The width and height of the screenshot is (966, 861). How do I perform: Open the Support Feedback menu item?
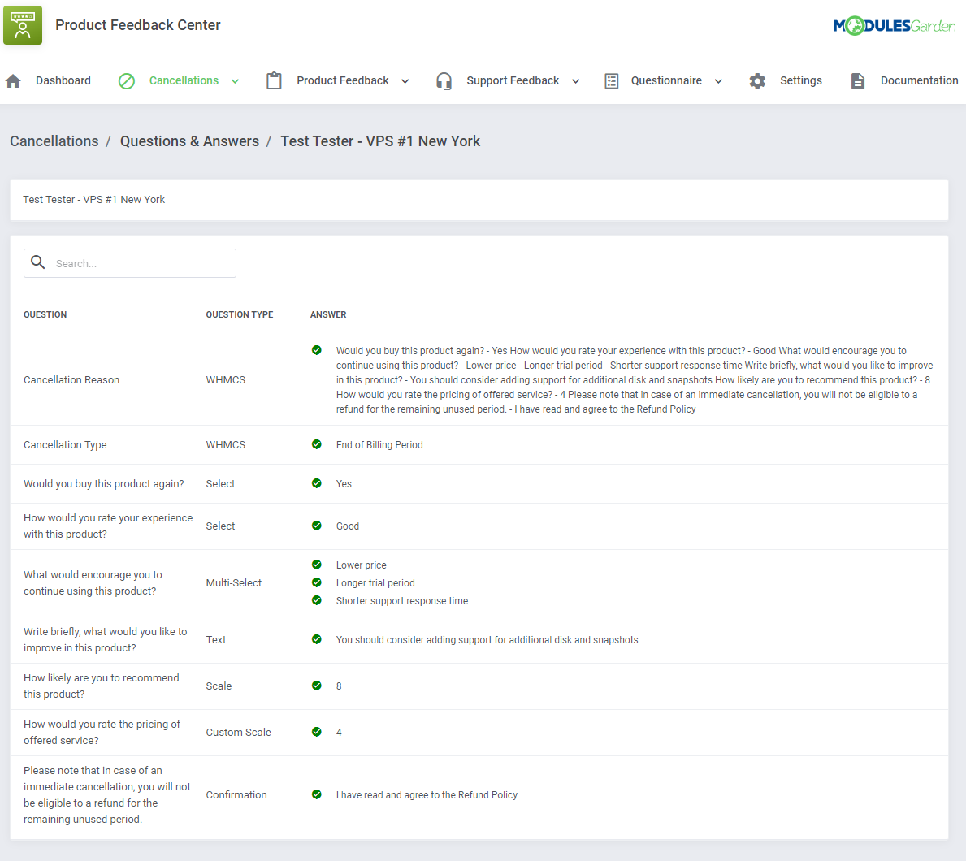point(513,80)
